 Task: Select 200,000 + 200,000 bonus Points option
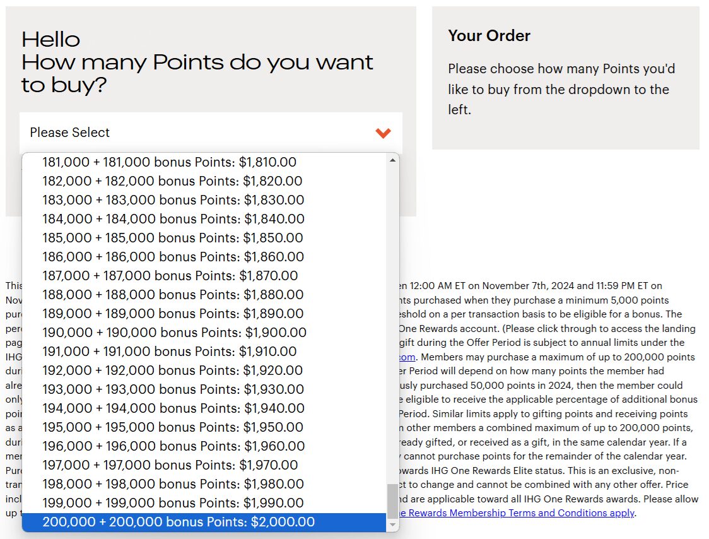tap(204, 522)
